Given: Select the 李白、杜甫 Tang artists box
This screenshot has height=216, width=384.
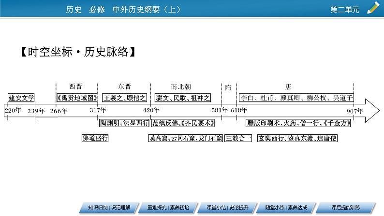Looking at the screenshot, I should [x=297, y=98].
